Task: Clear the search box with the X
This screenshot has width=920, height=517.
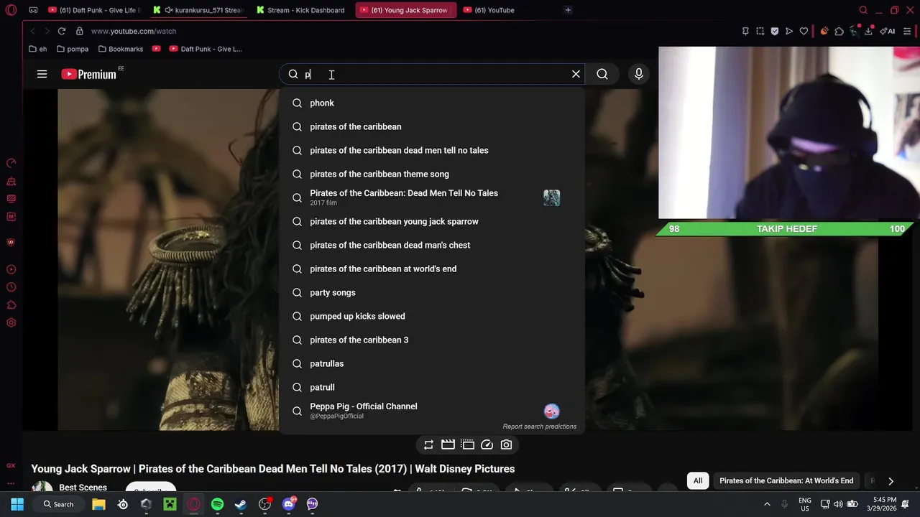Action: tap(576, 74)
